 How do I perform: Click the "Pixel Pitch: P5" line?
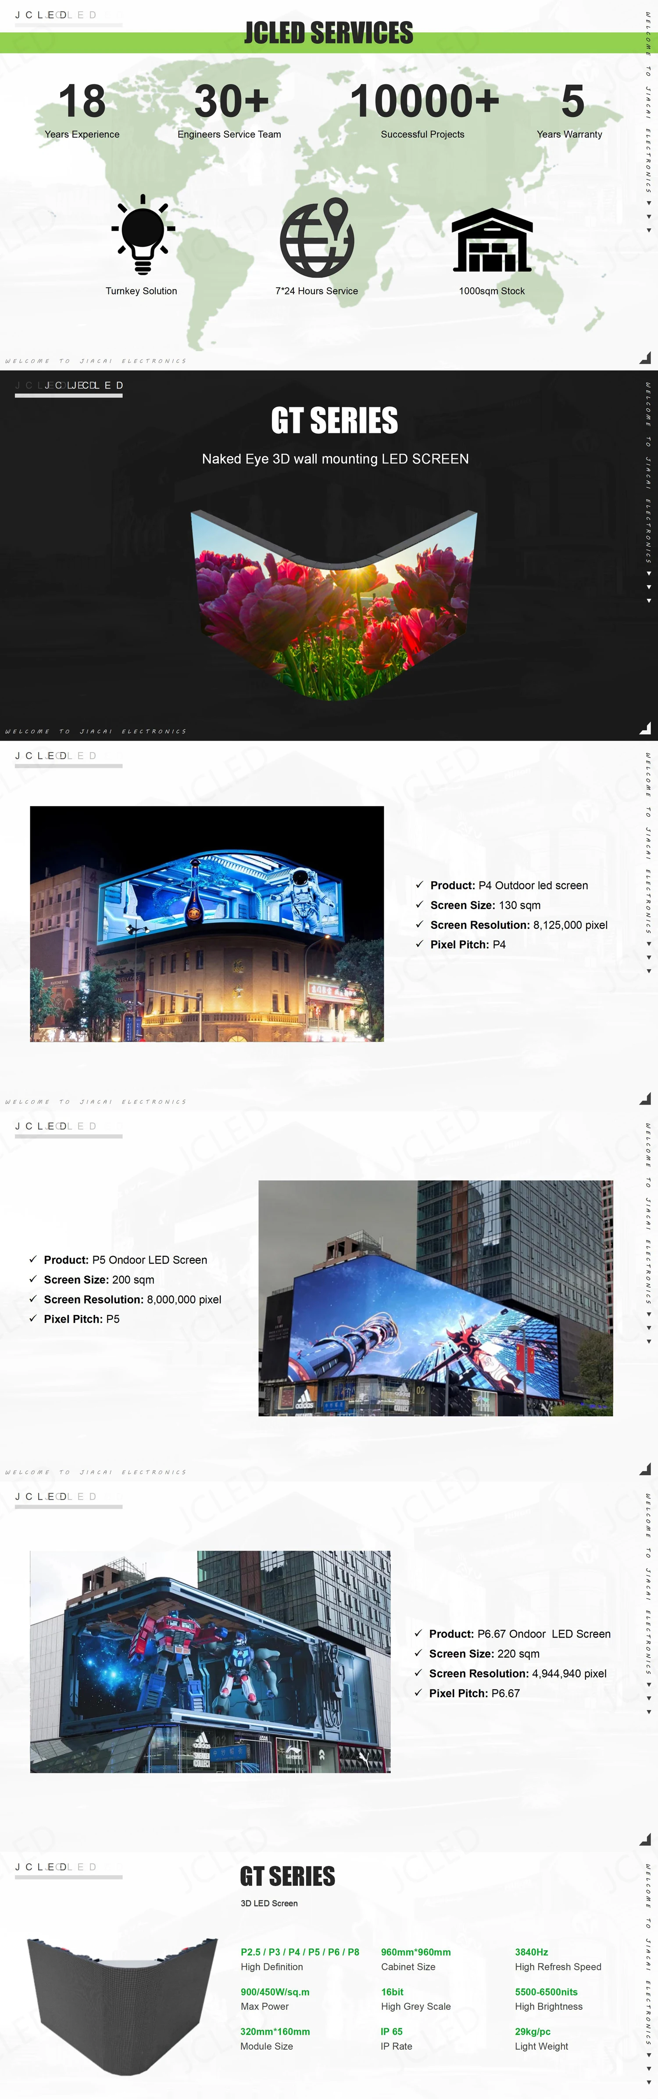tap(82, 1319)
